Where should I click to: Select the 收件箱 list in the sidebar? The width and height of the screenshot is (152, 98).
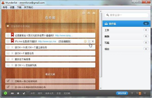(x=126, y=24)
